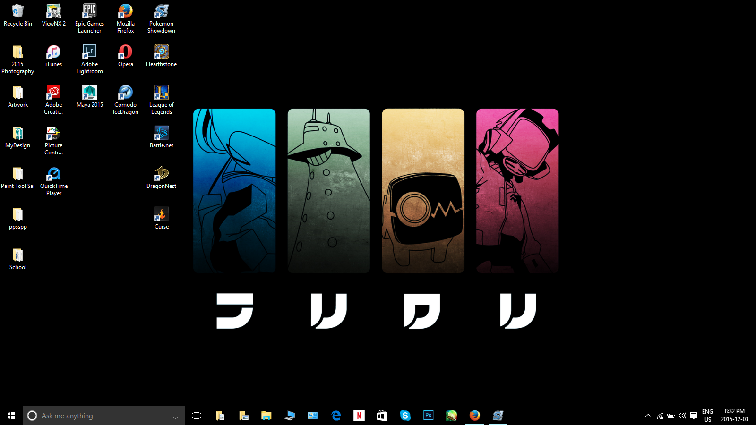This screenshot has height=425, width=756.
Task: Open the taskbar folder with picture icon
Action: tap(243, 416)
